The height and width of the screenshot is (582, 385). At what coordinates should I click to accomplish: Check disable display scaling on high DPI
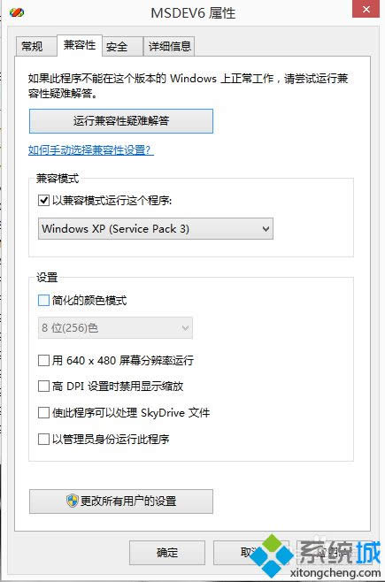[43, 386]
